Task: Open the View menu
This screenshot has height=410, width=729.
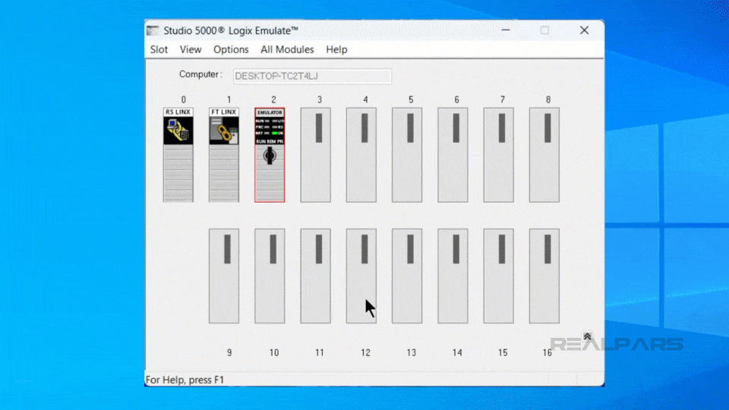Action: (x=191, y=49)
